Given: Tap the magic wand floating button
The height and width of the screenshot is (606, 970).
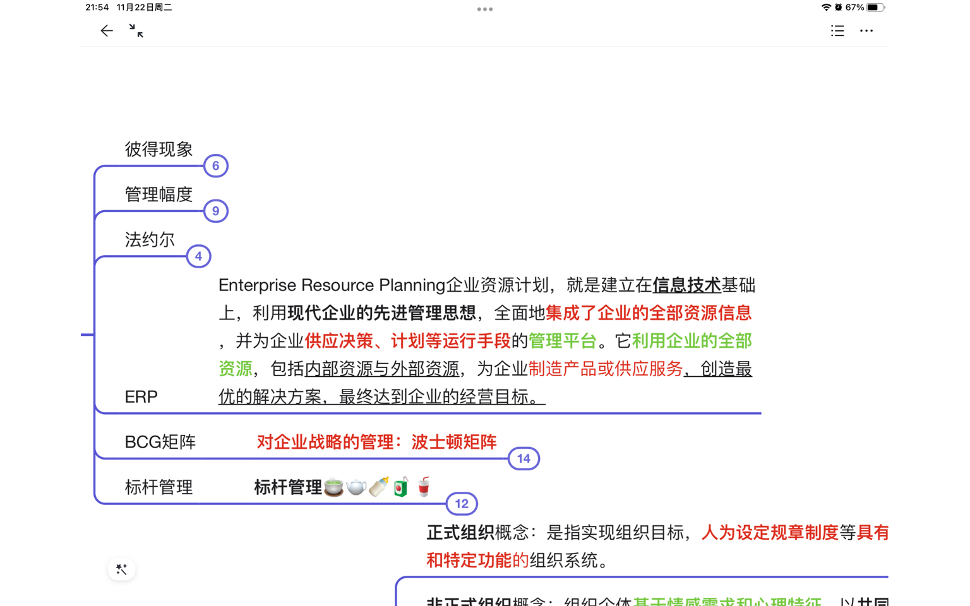Looking at the screenshot, I should click(x=121, y=569).
